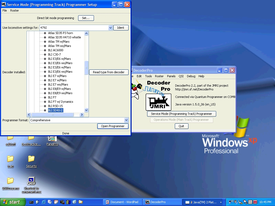Select BLI AC6000 in decoder list
The image size is (275, 206).
click(56, 50)
